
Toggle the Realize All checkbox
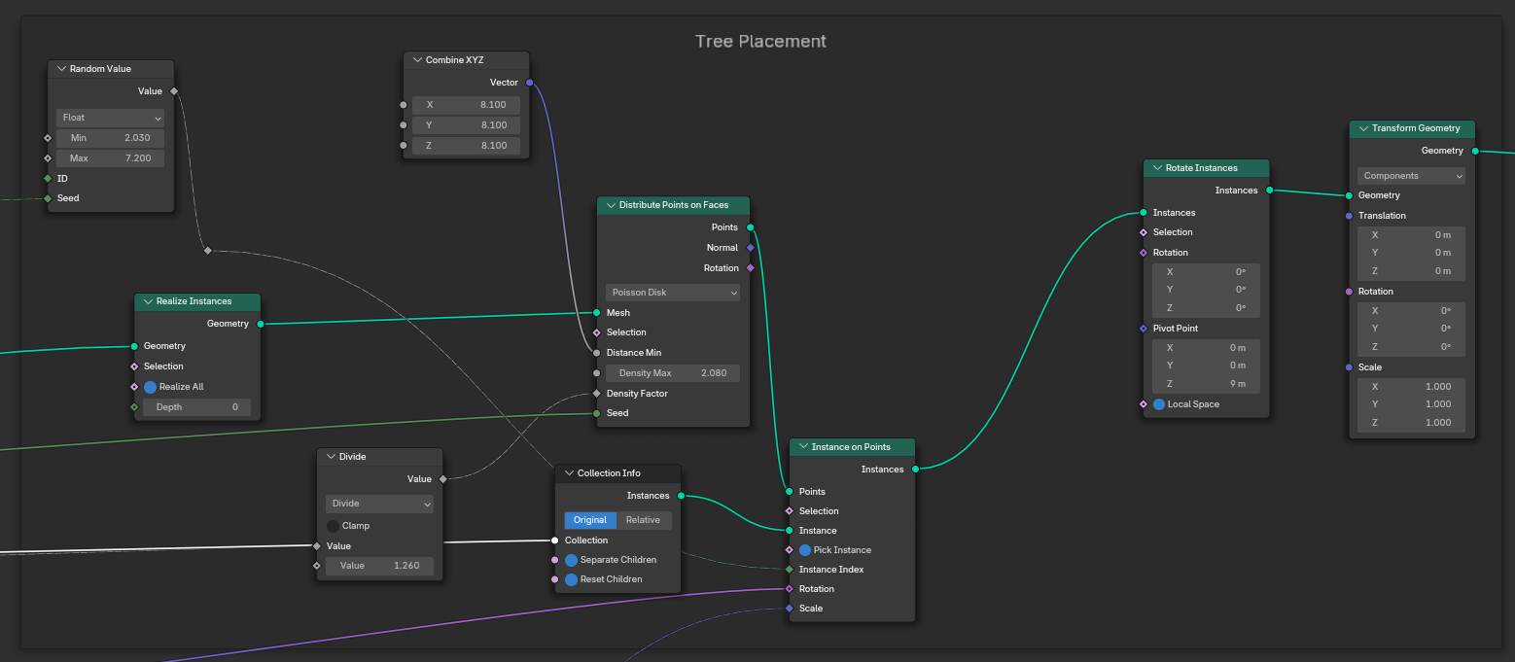pos(150,387)
